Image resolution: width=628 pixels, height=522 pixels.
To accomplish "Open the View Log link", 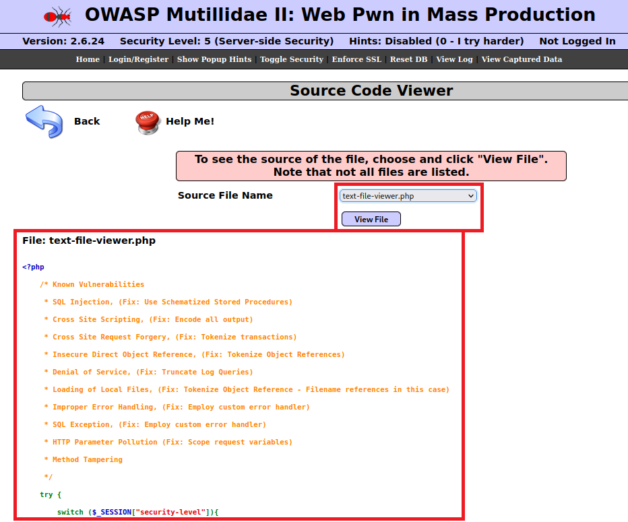I will (x=454, y=59).
